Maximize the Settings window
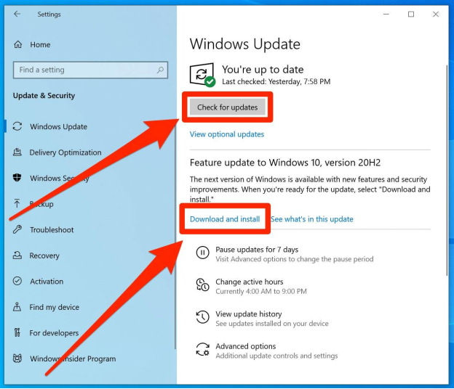Viewport: 454px width, 389px height. (x=411, y=14)
